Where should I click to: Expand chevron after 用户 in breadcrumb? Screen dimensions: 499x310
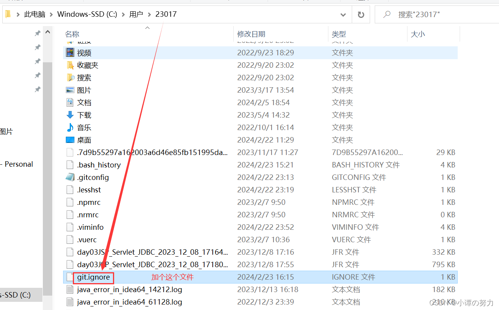click(x=149, y=14)
